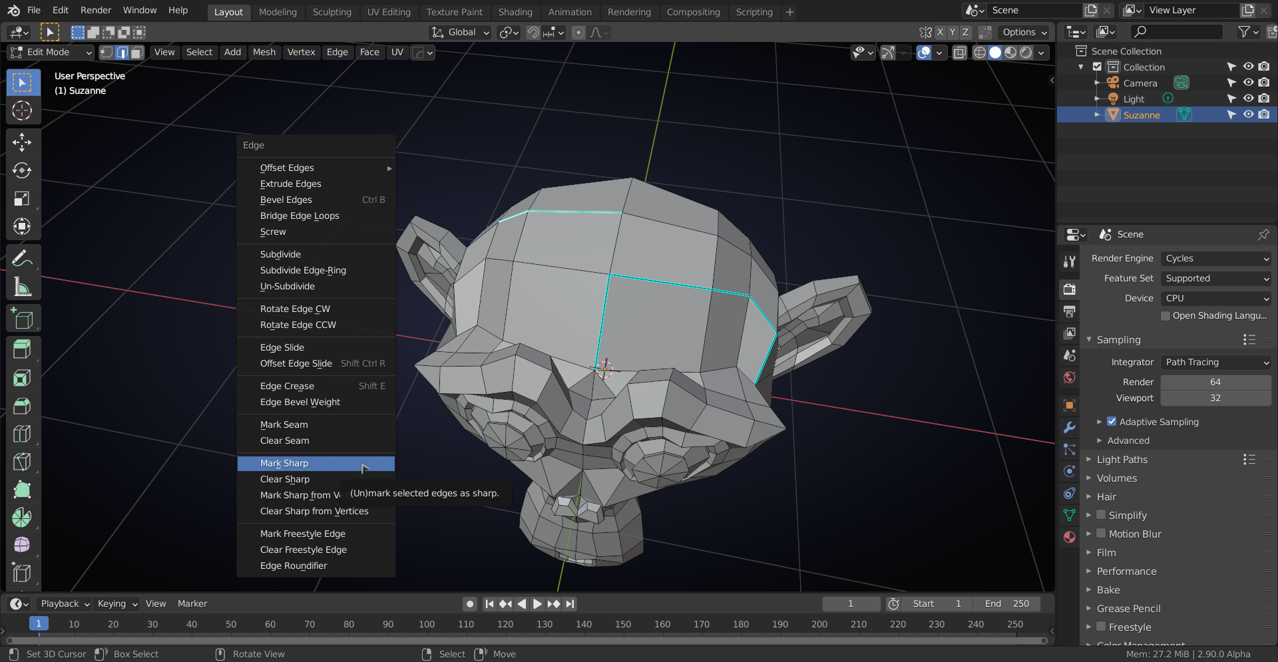Image resolution: width=1278 pixels, height=662 pixels.
Task: Expand the Performance panel
Action: point(1126,571)
